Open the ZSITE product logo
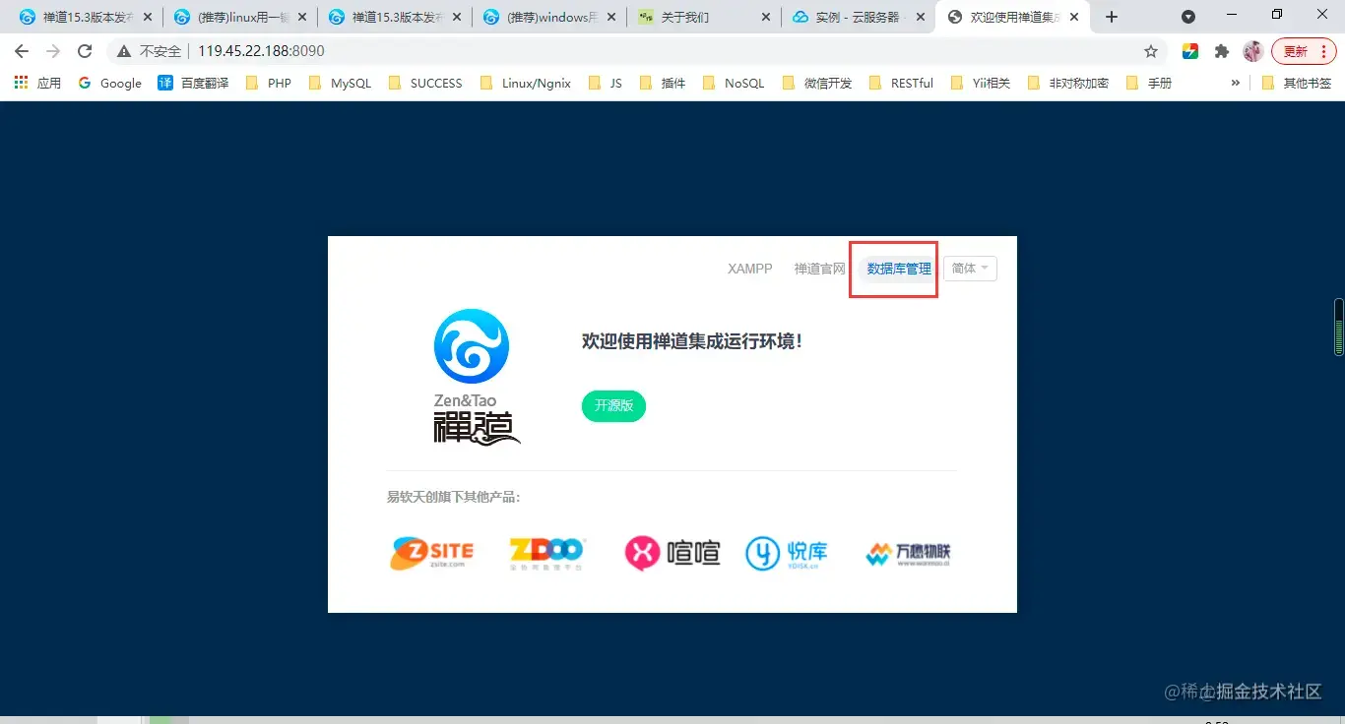The image size is (1345, 724). [431, 553]
